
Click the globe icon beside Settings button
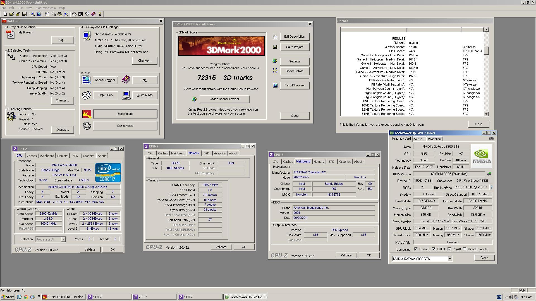tap(275, 61)
